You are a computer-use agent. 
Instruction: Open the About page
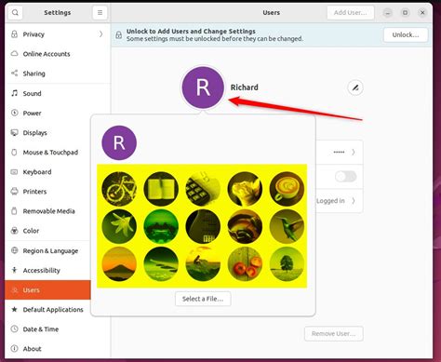coord(58,349)
